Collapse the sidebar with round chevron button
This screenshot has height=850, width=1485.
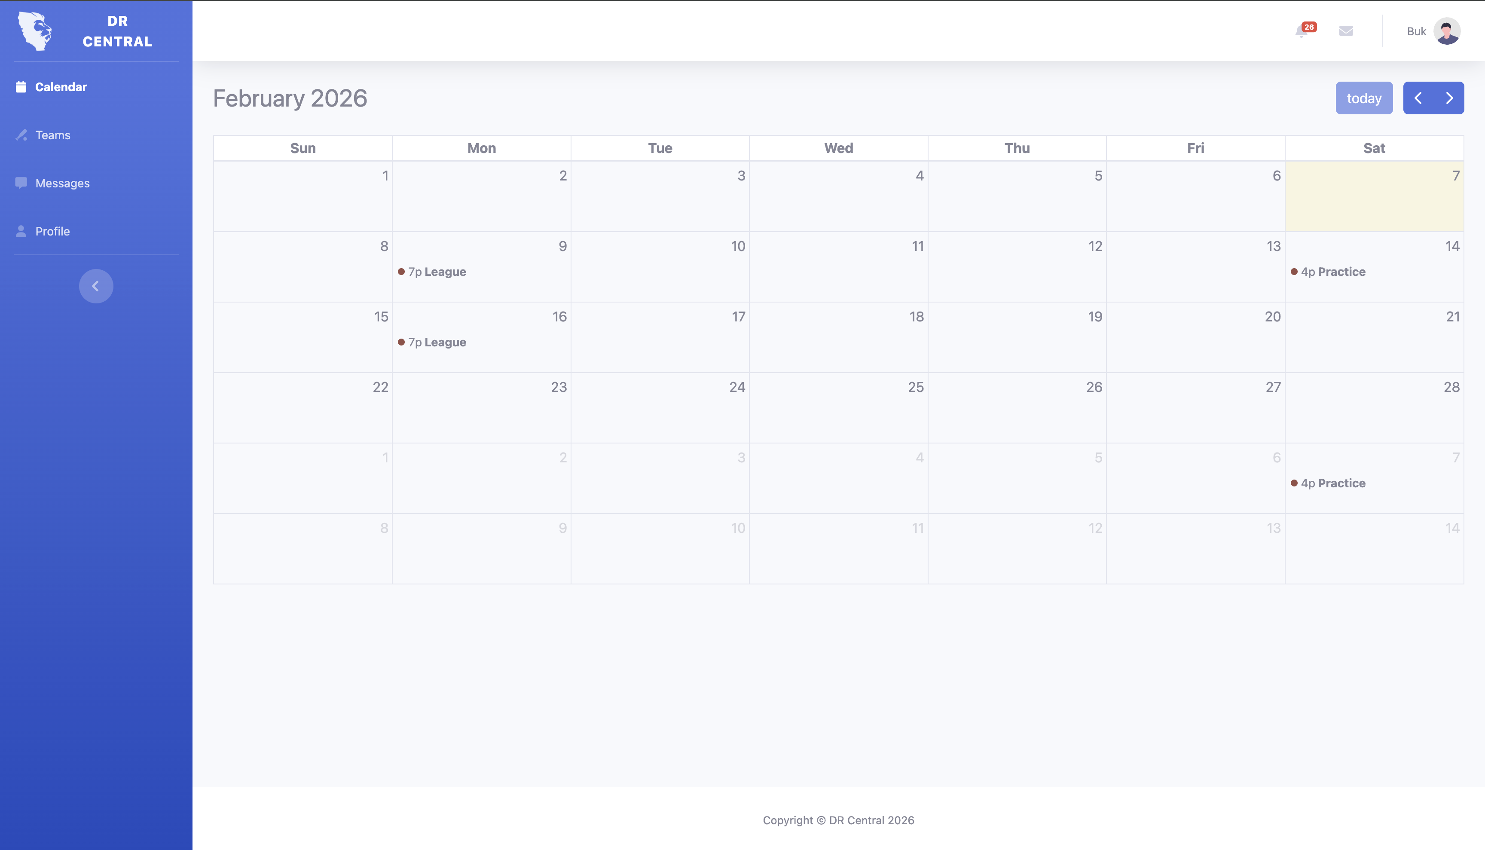click(96, 286)
